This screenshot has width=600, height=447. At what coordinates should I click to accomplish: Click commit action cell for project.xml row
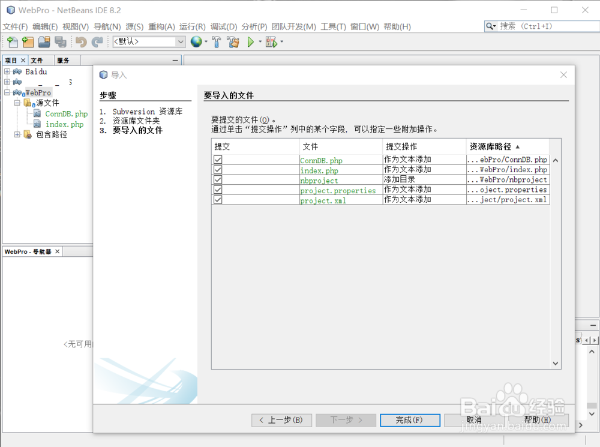pos(424,199)
